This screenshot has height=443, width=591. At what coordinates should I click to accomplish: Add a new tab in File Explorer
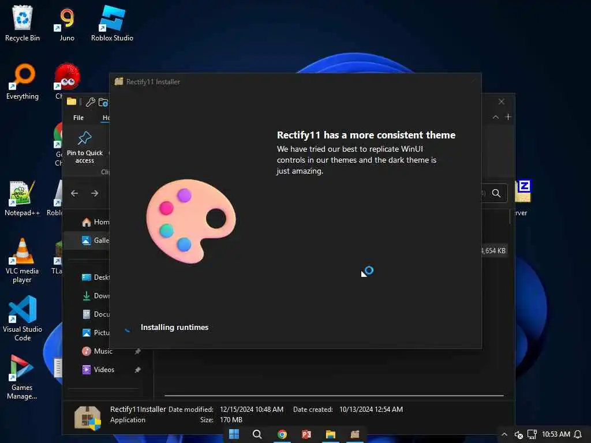click(508, 117)
